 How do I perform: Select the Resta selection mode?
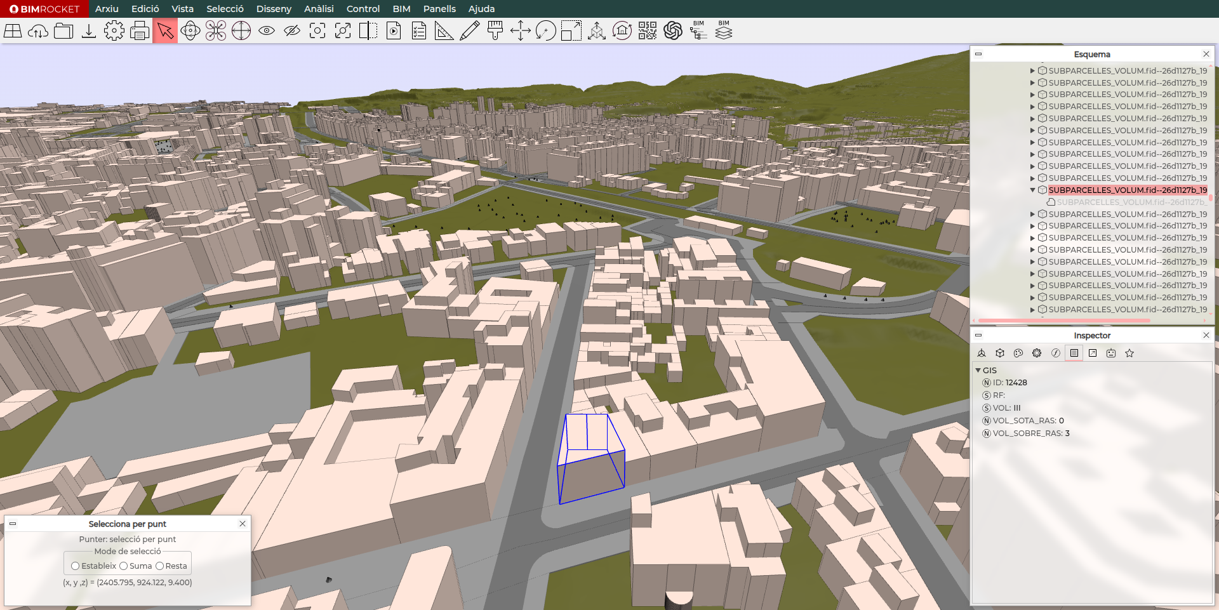click(160, 566)
